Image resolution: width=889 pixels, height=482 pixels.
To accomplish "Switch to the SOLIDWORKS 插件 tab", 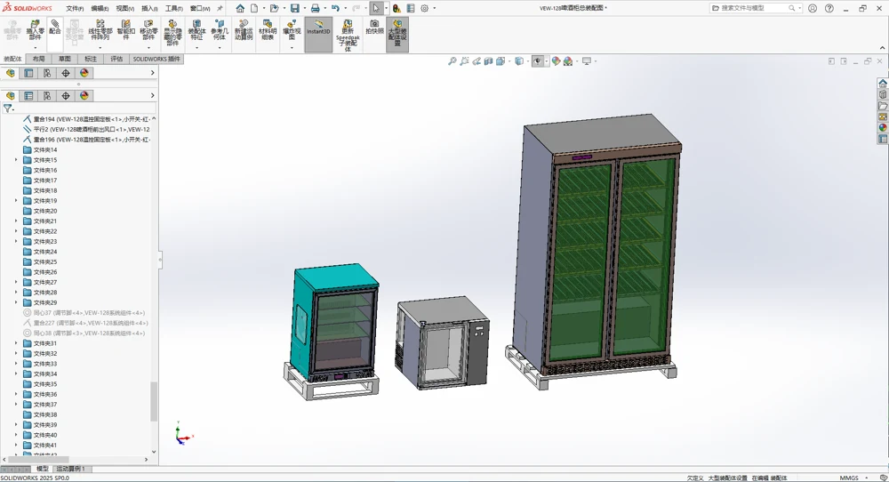I will pyautogui.click(x=156, y=59).
